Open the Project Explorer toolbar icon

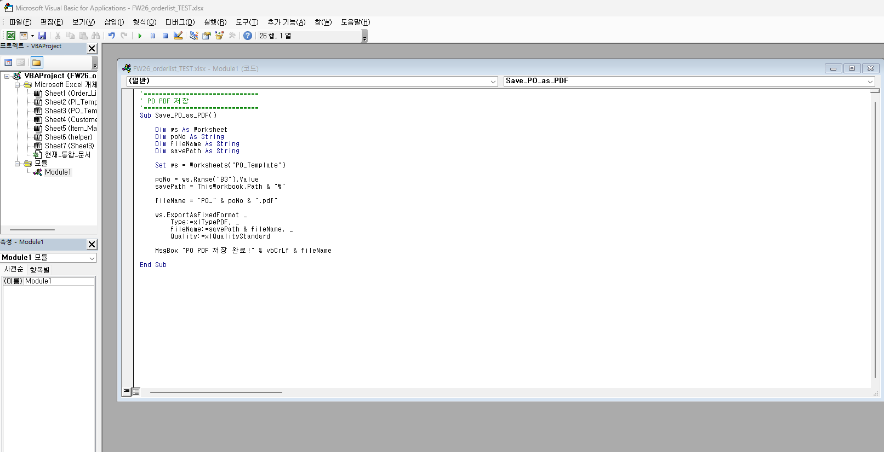[x=193, y=36]
